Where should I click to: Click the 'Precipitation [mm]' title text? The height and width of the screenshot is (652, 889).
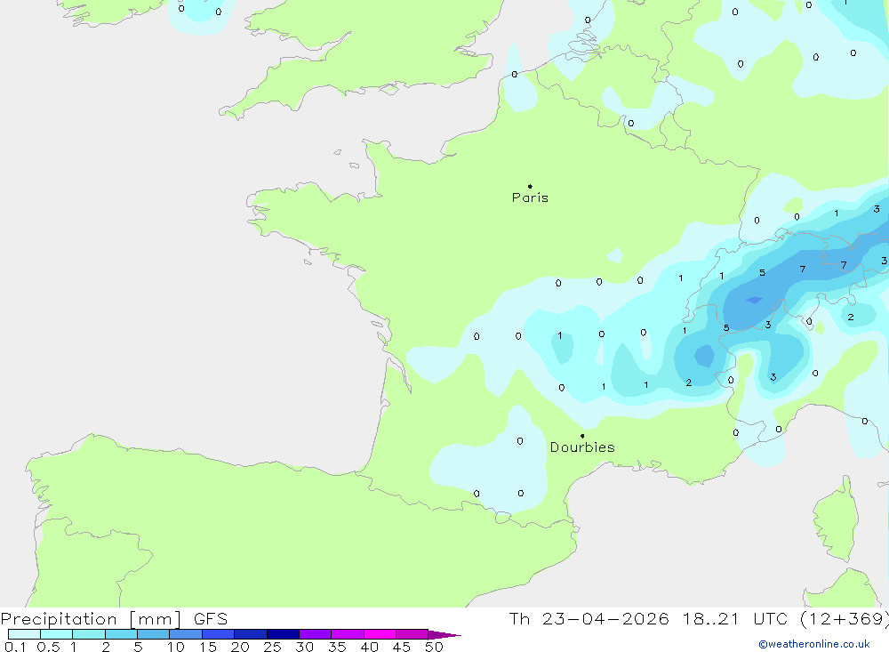91,619
